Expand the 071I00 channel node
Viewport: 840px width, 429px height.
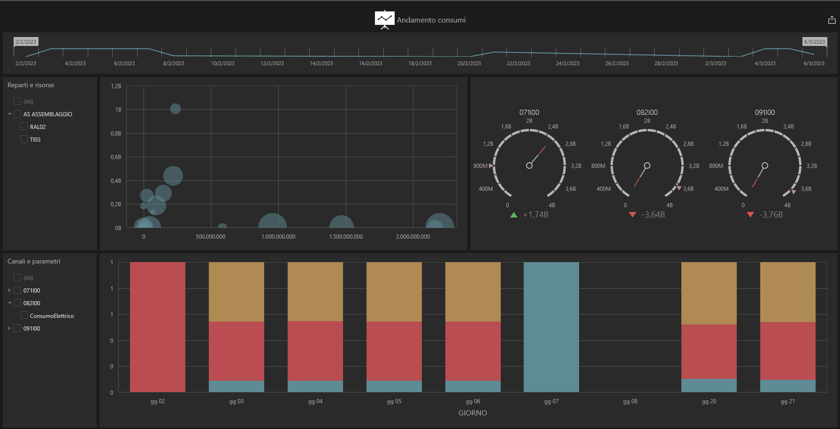pyautogui.click(x=8, y=290)
